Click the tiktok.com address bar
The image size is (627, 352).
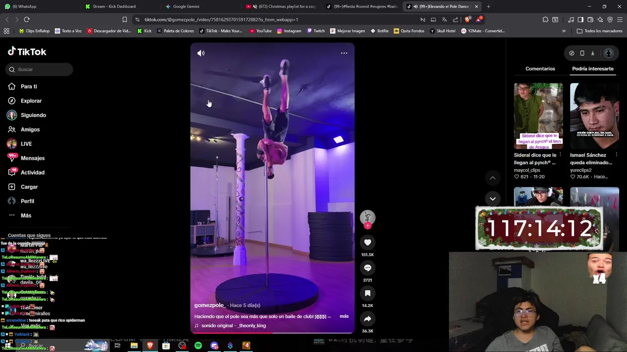click(274, 20)
